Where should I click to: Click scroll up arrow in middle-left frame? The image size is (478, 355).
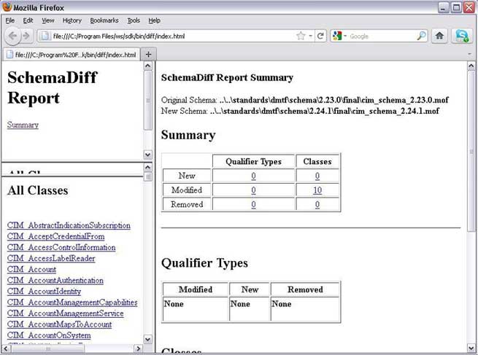tap(148, 167)
